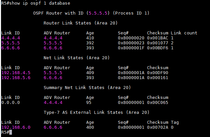
Task: Click Type-7 Link ID 192.168.6.0
Action: coord(16,127)
